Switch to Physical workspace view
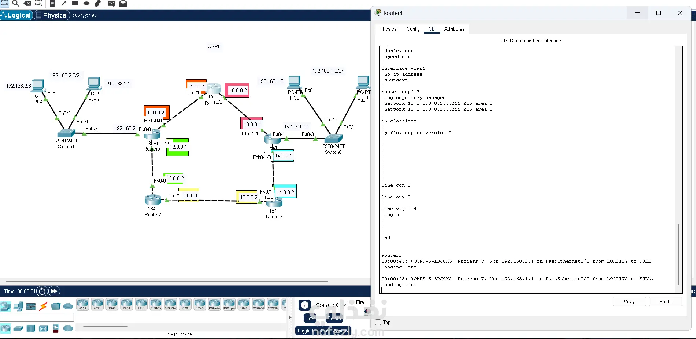696x339 pixels. pos(52,15)
